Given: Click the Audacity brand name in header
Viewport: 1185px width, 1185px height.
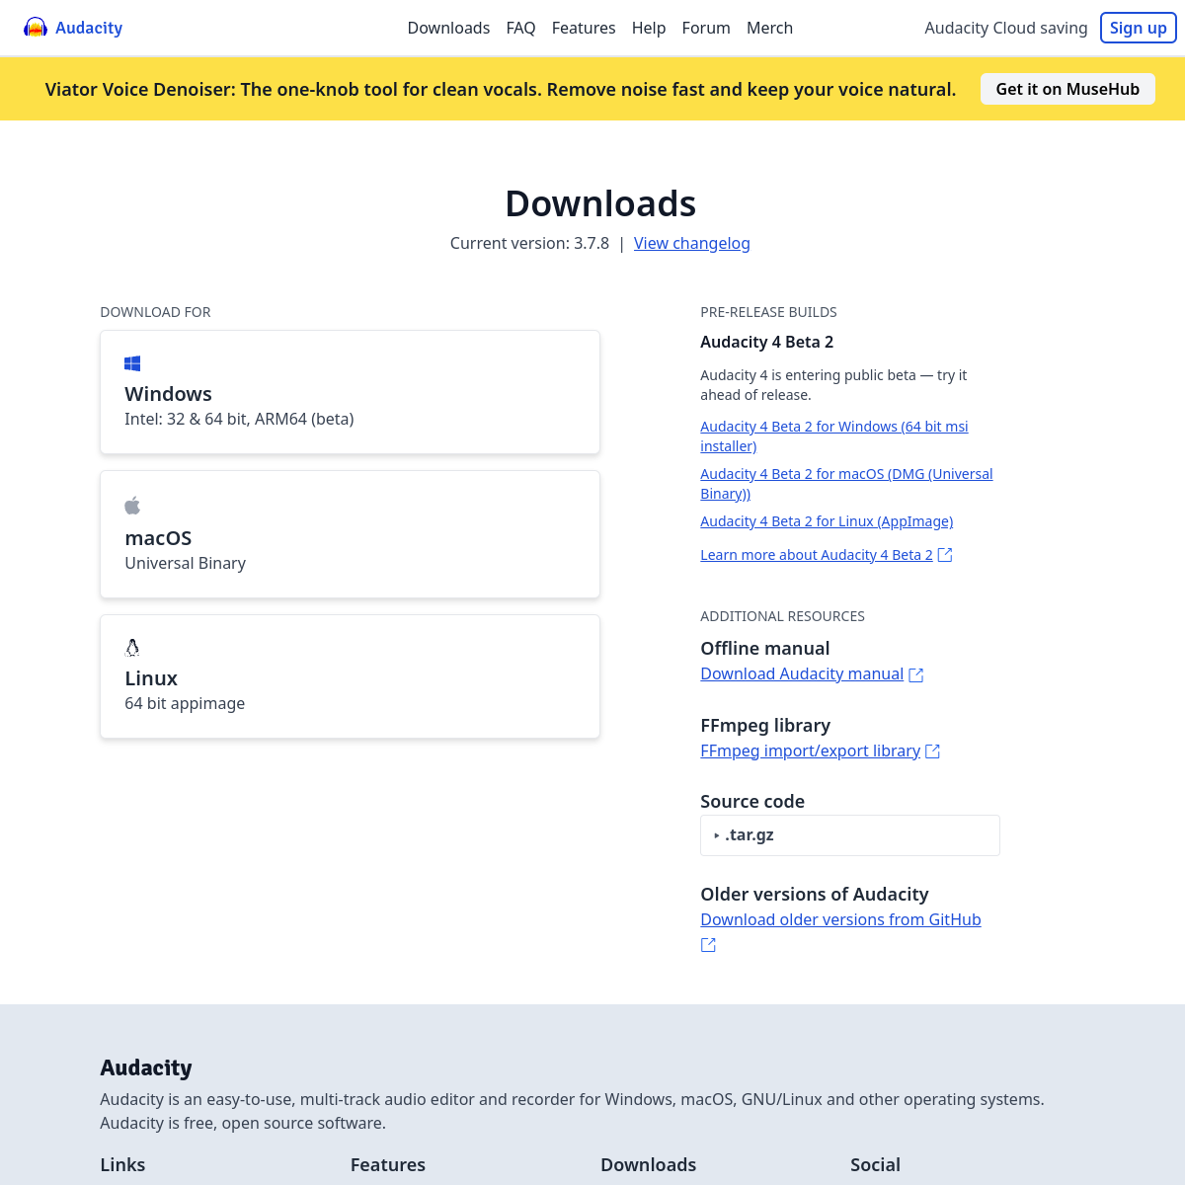Looking at the screenshot, I should 89,28.
